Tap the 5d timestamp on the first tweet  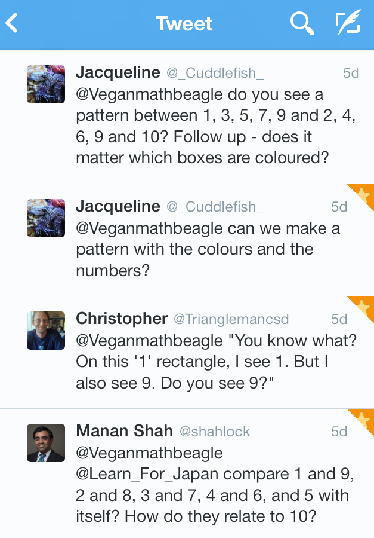point(351,73)
